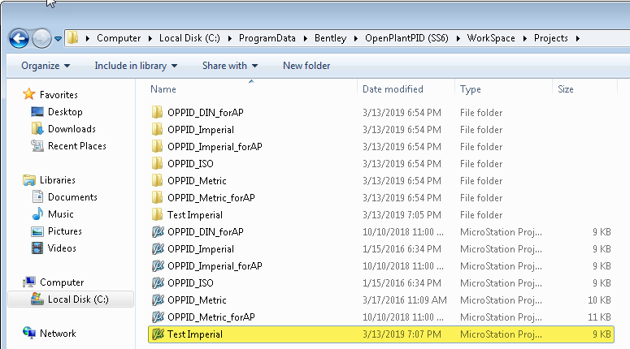Screen dimensions: 630x349
Task: Click the Downloads folder icon
Action: click(x=37, y=129)
